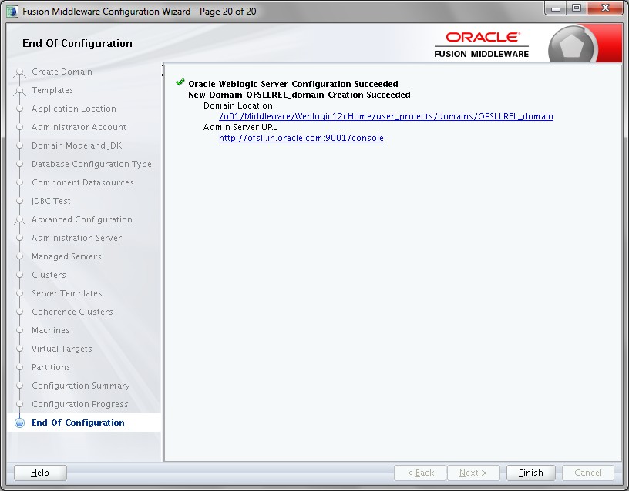Click the 'Admin Server URL' label

click(x=240, y=127)
